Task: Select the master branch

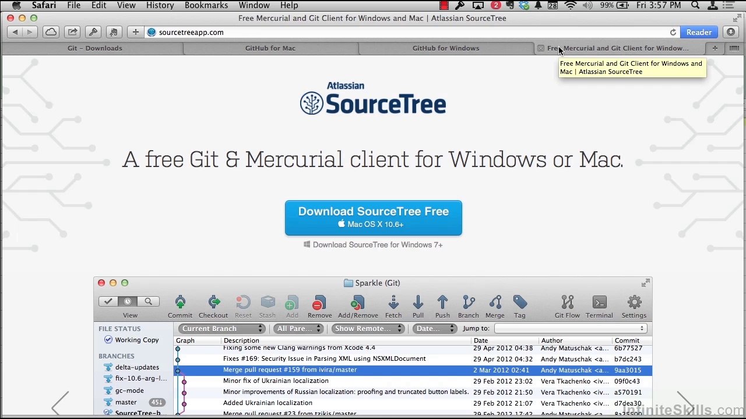Action: (x=126, y=402)
